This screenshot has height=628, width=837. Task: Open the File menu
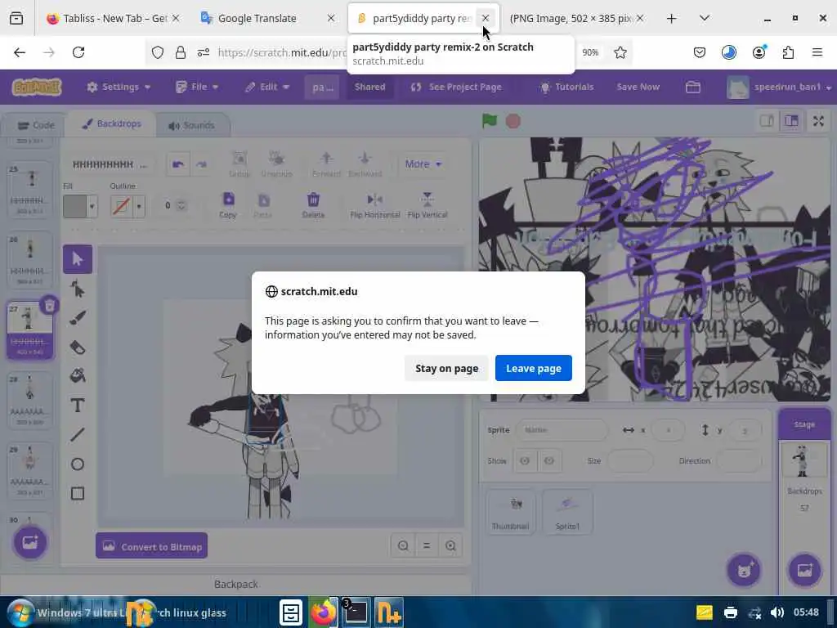click(197, 87)
